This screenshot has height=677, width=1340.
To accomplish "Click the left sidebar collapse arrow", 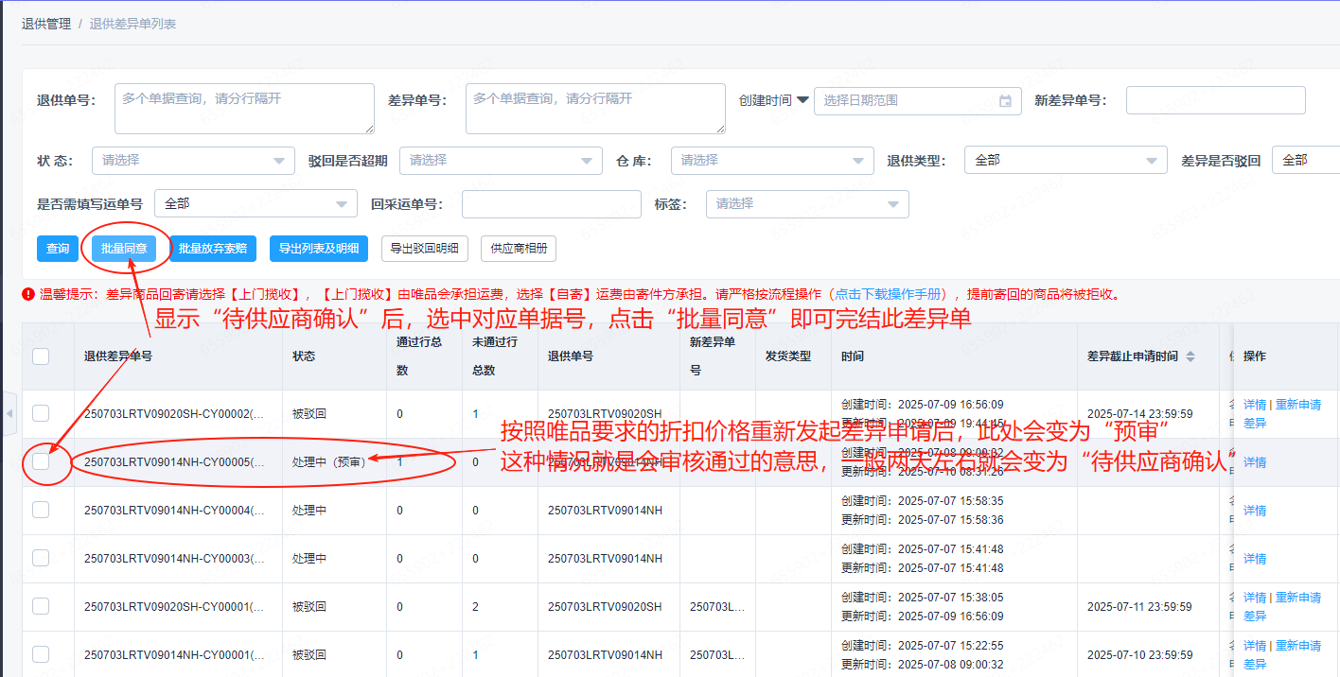I will point(9,414).
